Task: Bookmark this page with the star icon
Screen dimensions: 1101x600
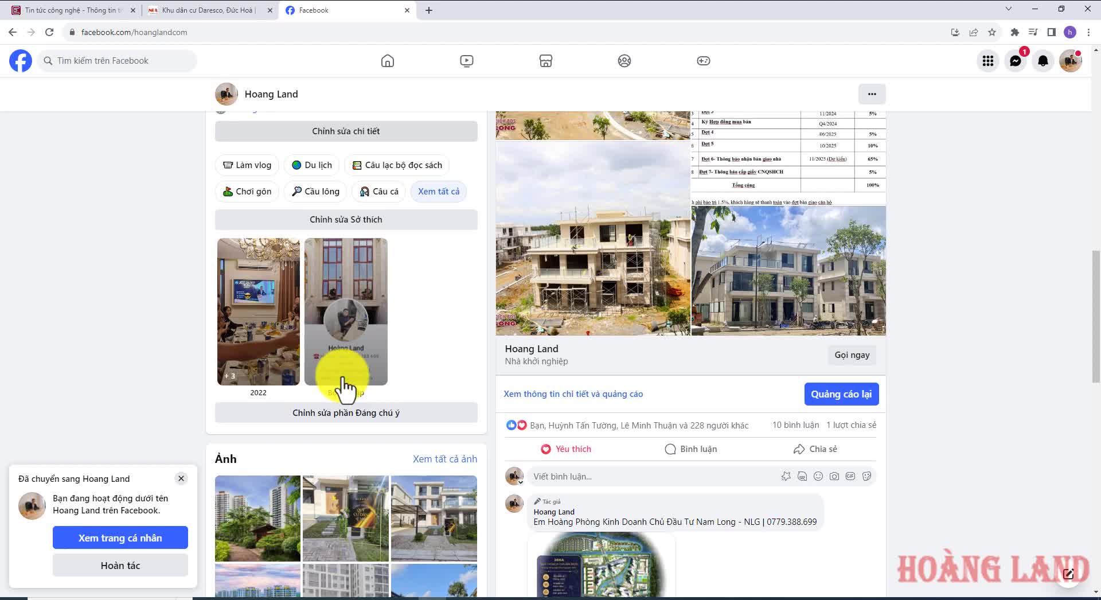Action: [992, 32]
